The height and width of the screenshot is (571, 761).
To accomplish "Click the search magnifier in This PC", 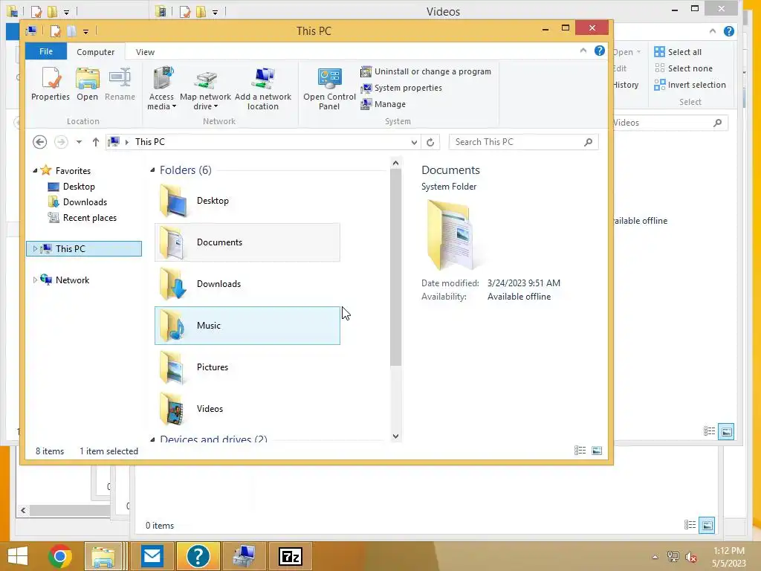I will click(x=589, y=142).
